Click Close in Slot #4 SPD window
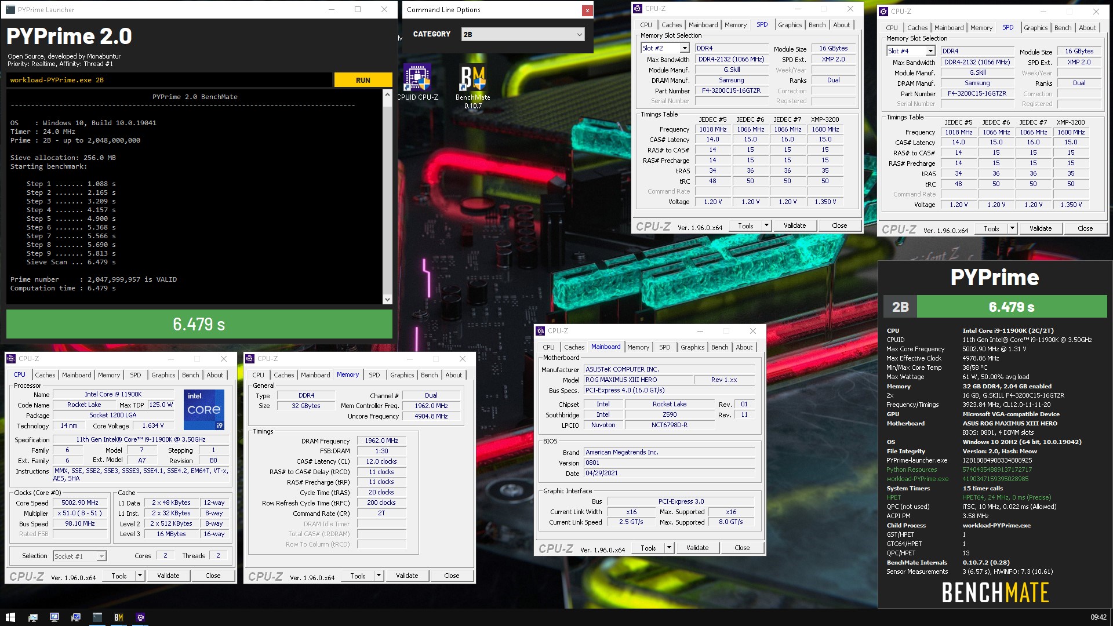The height and width of the screenshot is (626, 1113). coord(1085,228)
